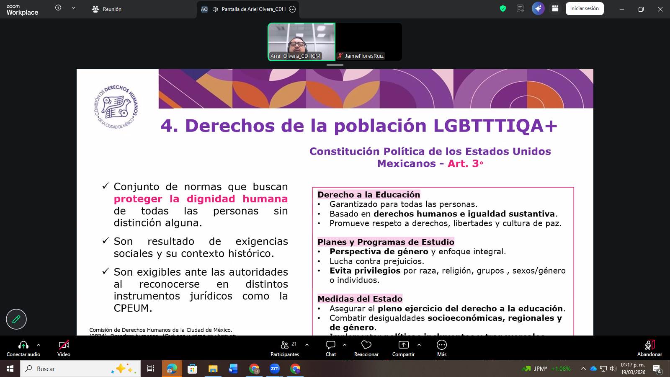Open the Zoom AI Companion icon
Screen dimensions: 670x377
pyautogui.click(x=538, y=8)
